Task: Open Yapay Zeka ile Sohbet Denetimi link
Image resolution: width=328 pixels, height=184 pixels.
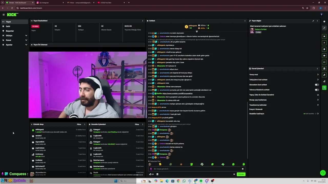Action: click(x=284, y=95)
